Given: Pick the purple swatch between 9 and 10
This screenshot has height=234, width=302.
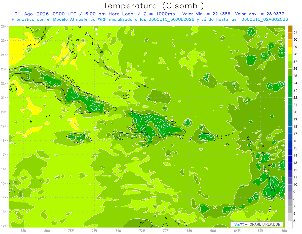Looking at the screenshot, I should [290, 188].
